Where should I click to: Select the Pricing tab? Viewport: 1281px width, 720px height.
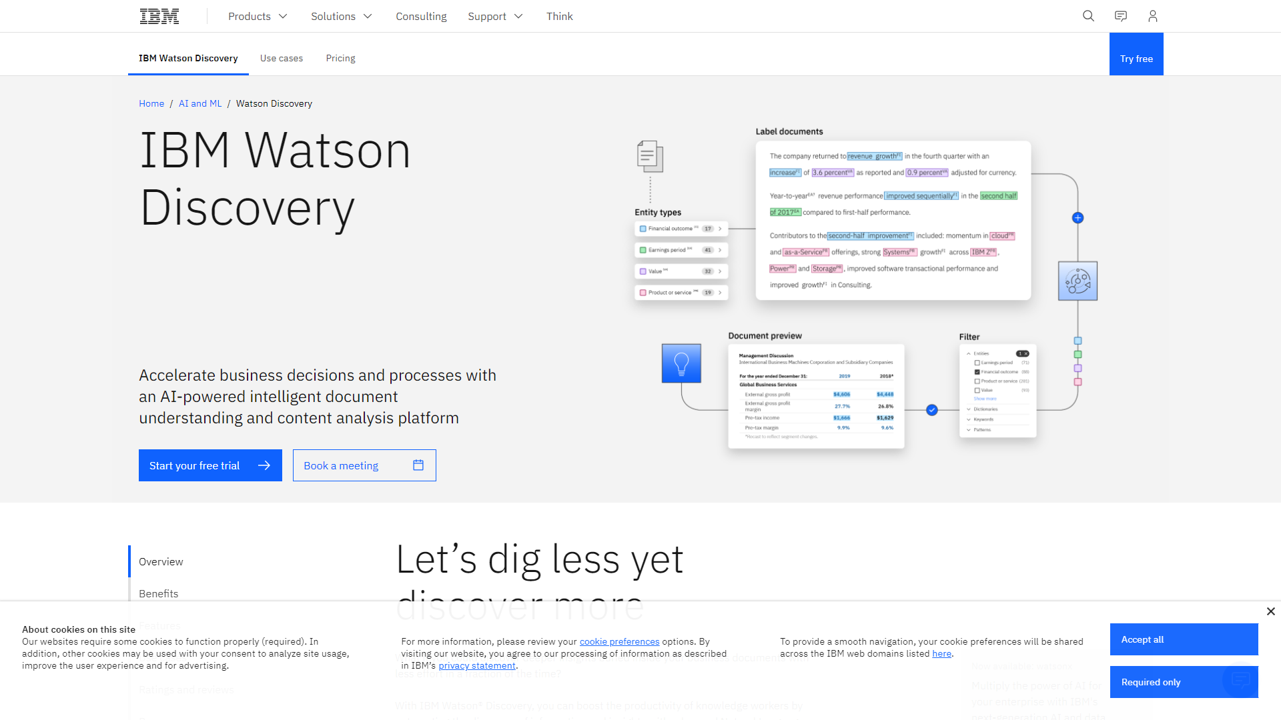pos(340,58)
